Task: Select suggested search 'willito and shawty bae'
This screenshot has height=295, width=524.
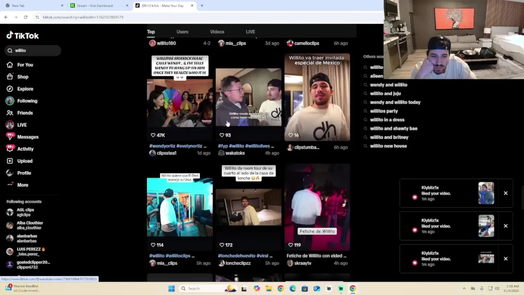Action: tap(394, 129)
